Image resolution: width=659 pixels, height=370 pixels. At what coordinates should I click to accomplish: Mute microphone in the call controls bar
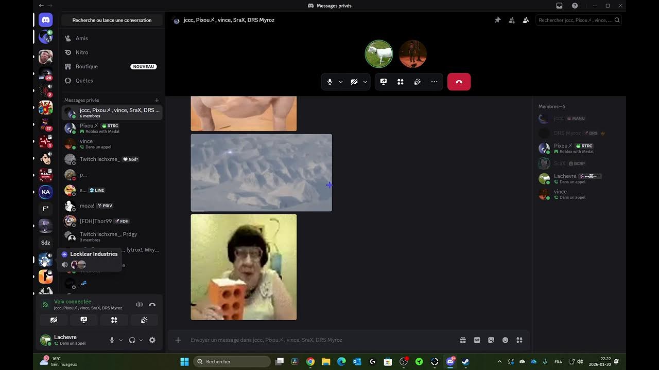click(x=329, y=82)
